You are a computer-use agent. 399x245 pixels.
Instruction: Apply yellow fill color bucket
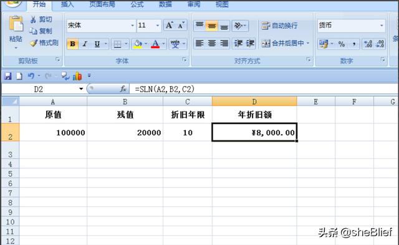tap(138, 44)
